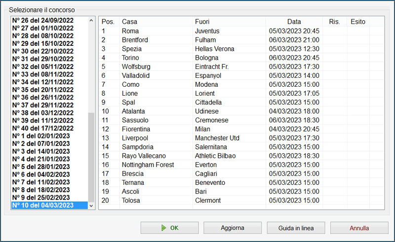Click the concorso list scrollbar thumb
The image size is (395, 242).
[x=91, y=157]
